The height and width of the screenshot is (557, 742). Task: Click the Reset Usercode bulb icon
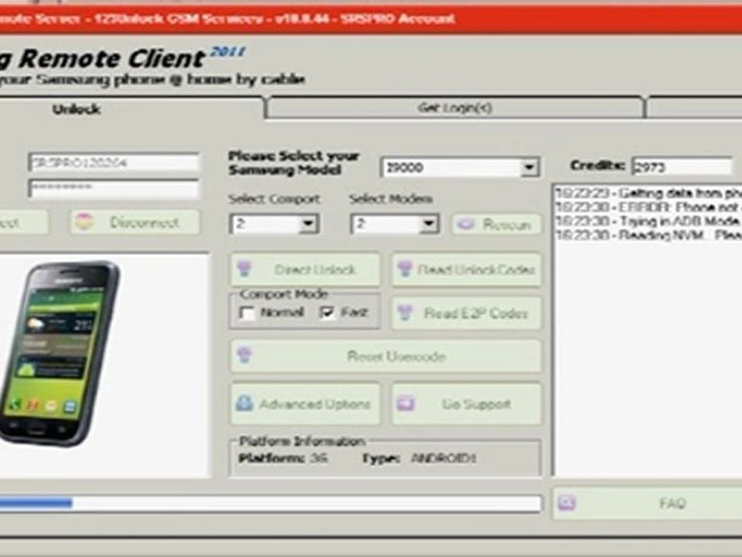click(245, 355)
